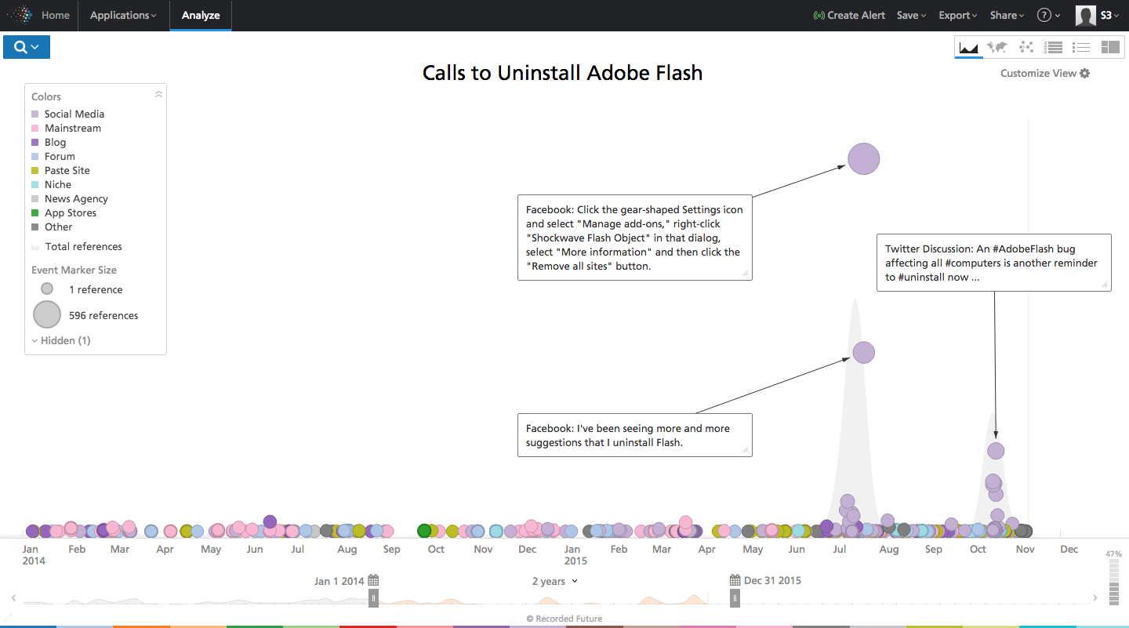Open the Export menu

957,16
